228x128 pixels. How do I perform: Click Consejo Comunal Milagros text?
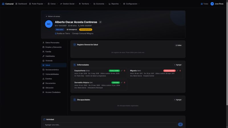pyautogui.click(x=83, y=33)
